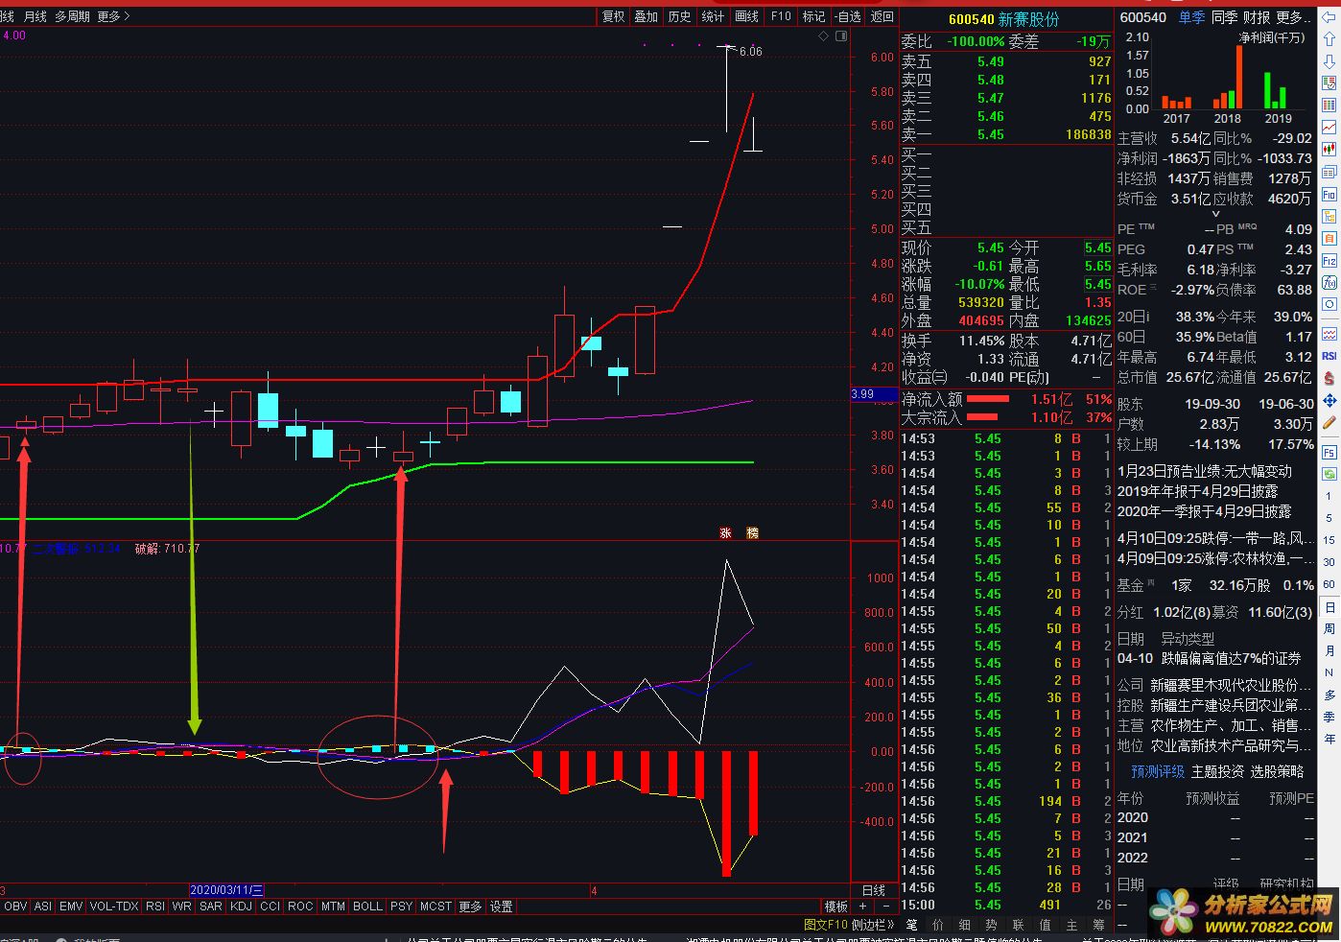
Task: Click the 画线 drawing button
Action: [x=746, y=16]
